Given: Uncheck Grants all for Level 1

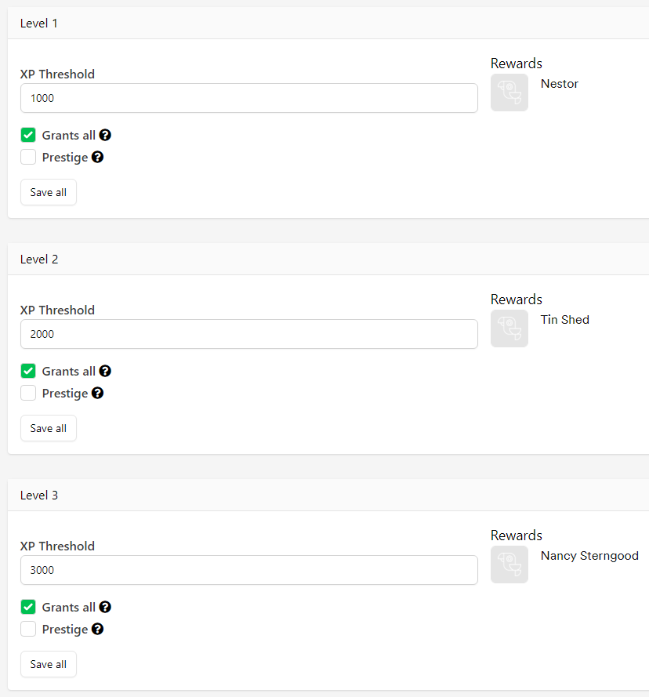Looking at the screenshot, I should point(28,135).
